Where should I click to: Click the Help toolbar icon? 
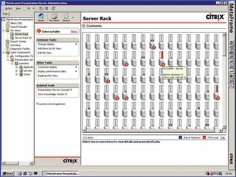[53, 8]
